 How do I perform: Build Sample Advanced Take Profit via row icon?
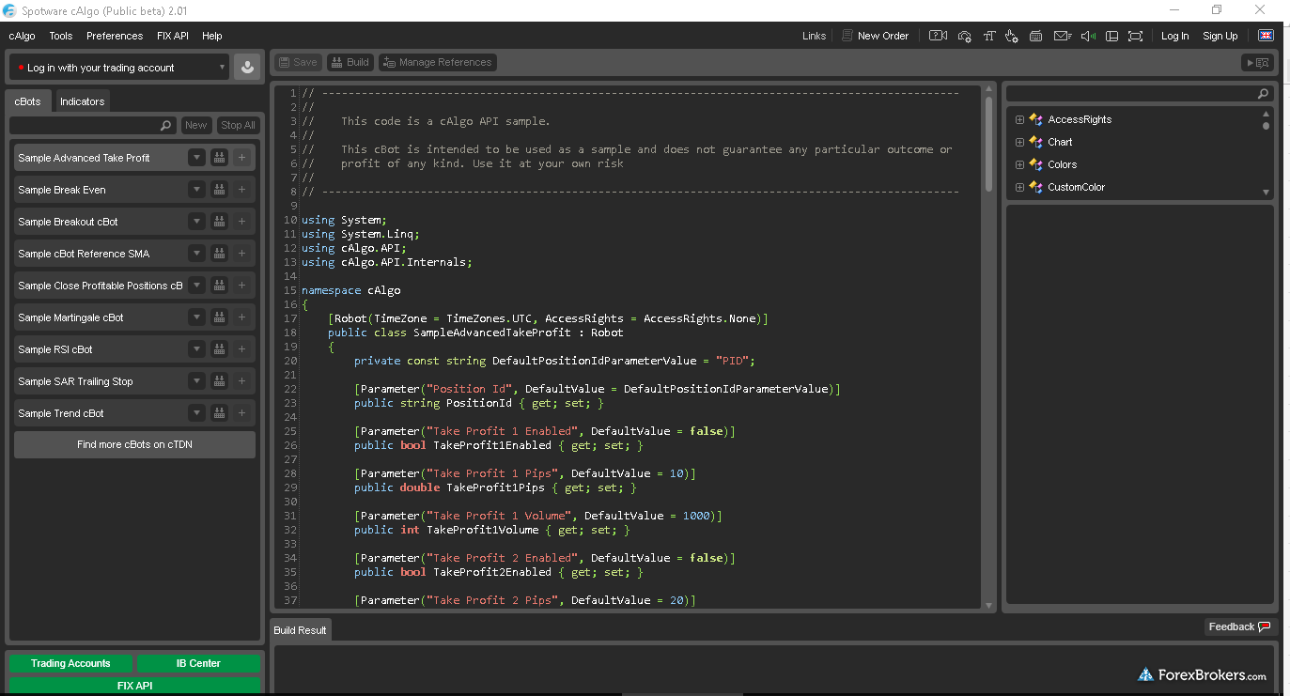click(219, 158)
